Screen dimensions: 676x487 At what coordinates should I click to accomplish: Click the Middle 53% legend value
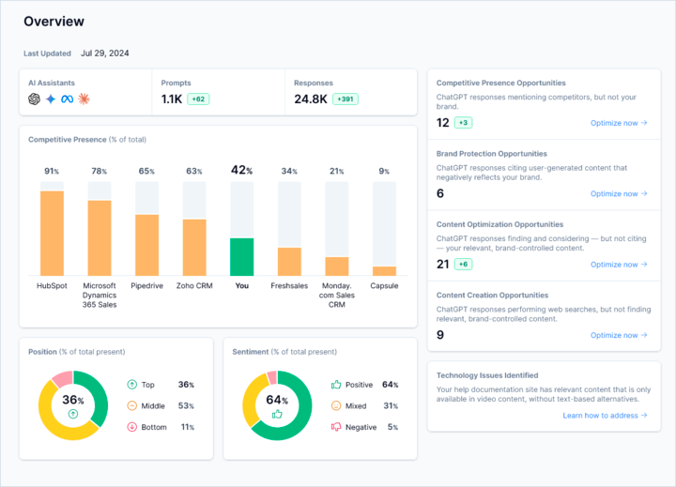tap(186, 405)
